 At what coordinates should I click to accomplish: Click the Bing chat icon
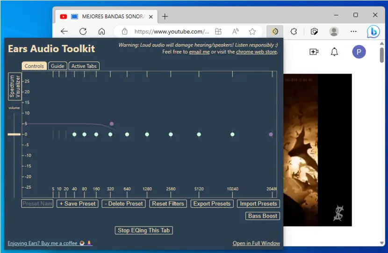coord(373,32)
